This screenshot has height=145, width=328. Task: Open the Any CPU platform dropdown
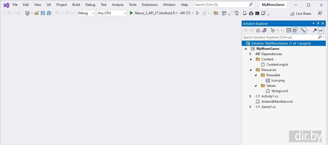click(112, 13)
